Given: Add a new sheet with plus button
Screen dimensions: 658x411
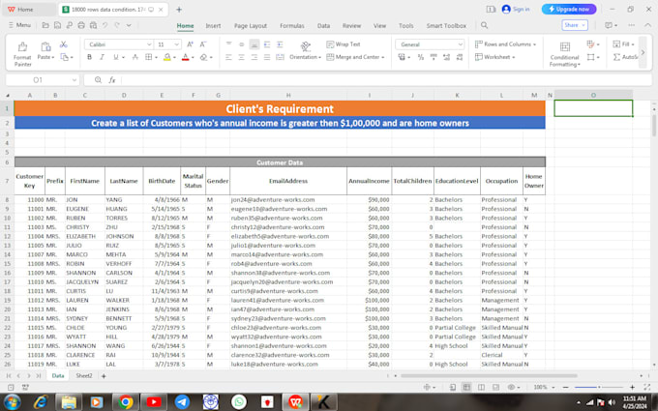Looking at the screenshot, I should click(104, 376).
